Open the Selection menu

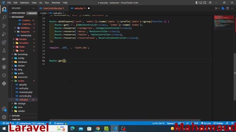pyautogui.click(x=25, y=3)
